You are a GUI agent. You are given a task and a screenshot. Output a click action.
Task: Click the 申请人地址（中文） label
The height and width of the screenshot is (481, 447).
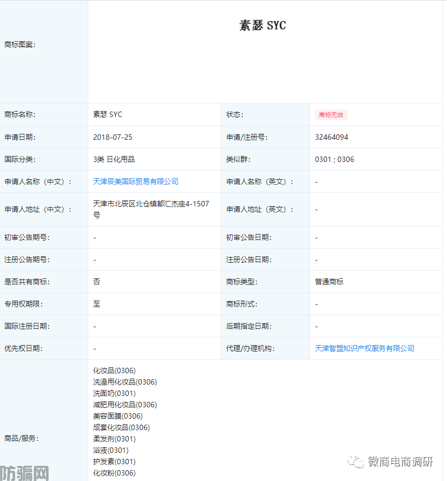pos(38,210)
